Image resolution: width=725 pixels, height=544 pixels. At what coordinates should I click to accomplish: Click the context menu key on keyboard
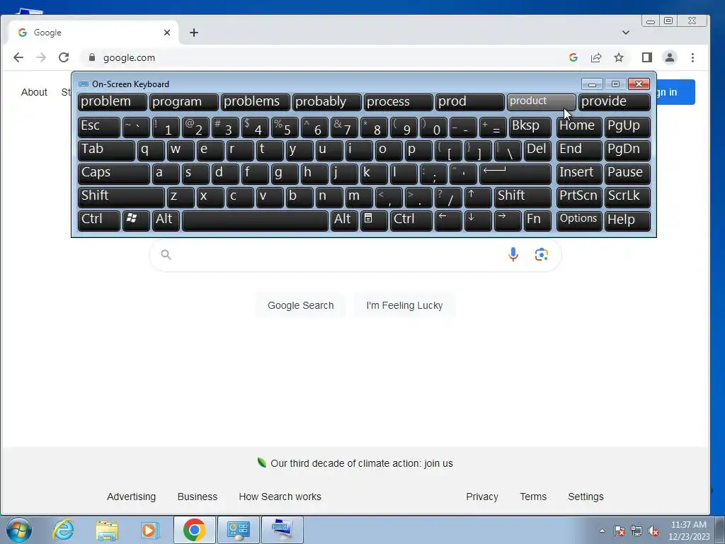[x=374, y=220]
